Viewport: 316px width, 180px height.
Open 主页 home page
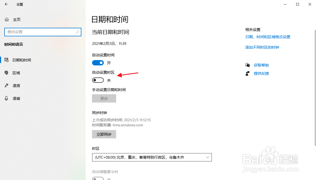[x=17, y=19]
